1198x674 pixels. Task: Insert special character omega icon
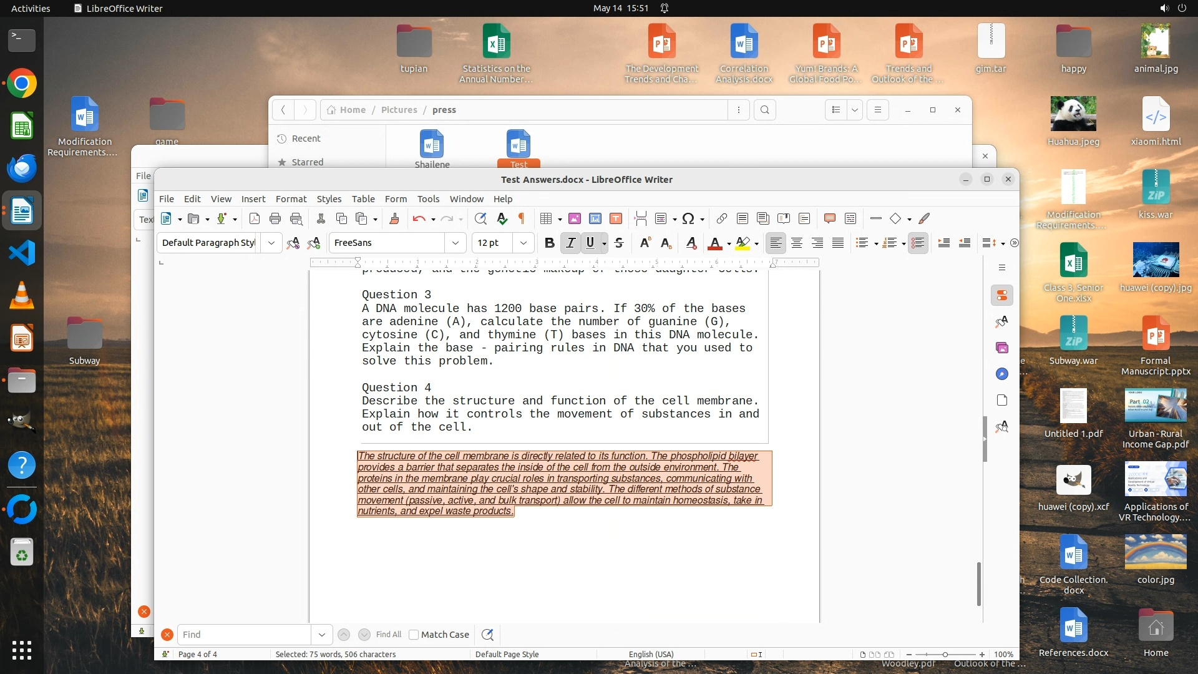coord(688,218)
